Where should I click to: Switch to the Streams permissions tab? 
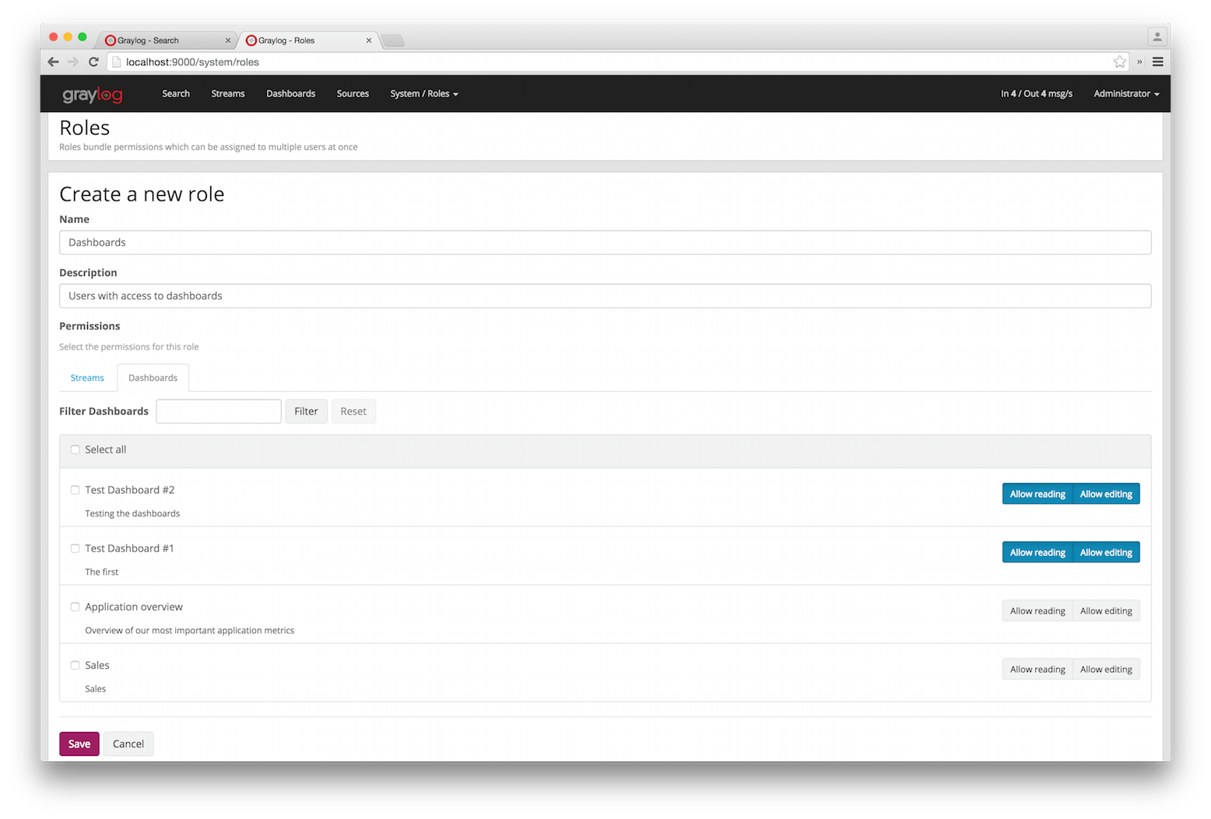point(86,377)
